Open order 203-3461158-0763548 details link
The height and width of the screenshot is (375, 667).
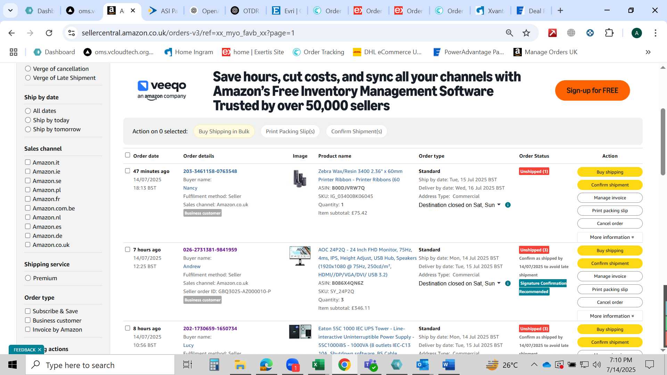point(210,171)
